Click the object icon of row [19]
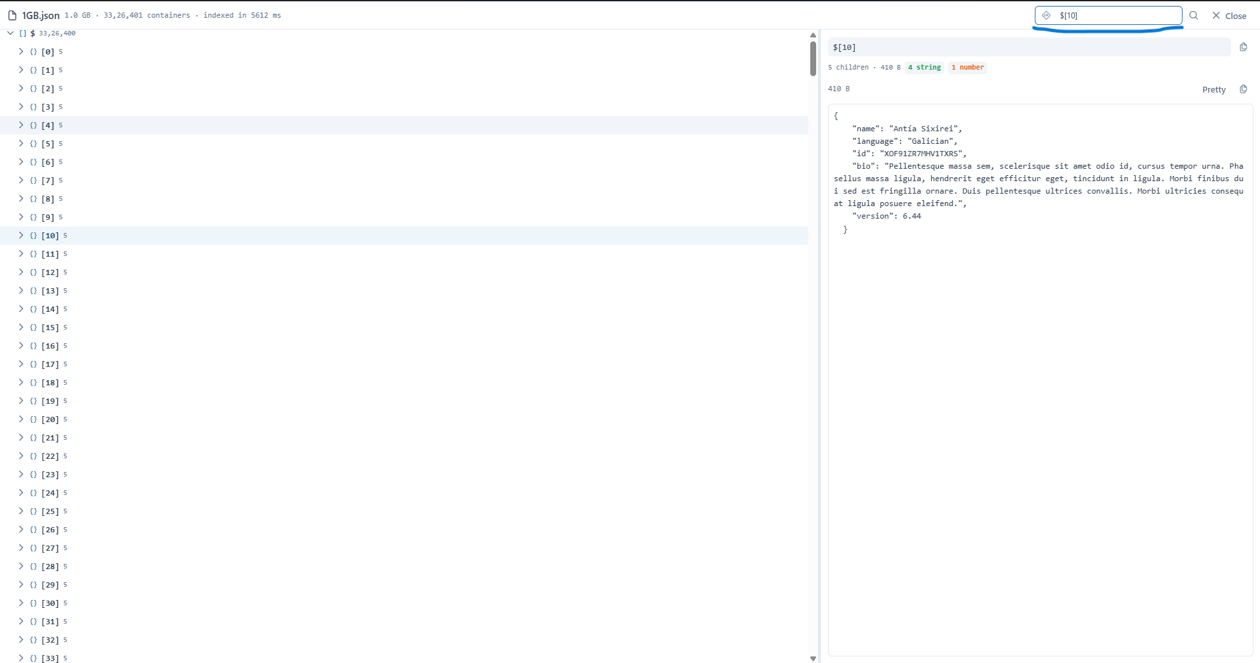Image resolution: width=1260 pixels, height=663 pixels. (33, 401)
